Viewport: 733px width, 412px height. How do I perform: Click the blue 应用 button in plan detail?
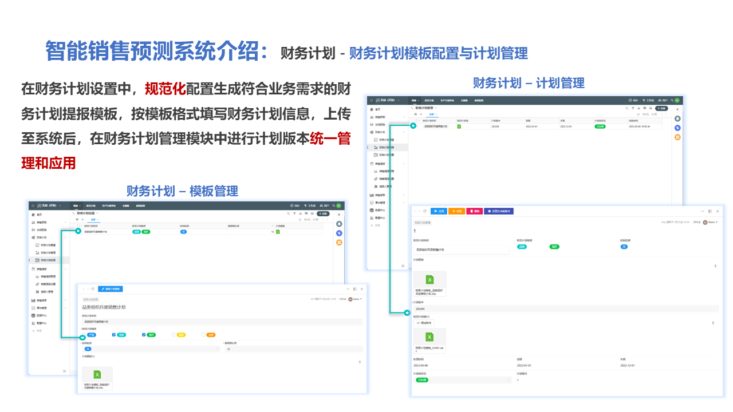pyautogui.click(x=439, y=211)
